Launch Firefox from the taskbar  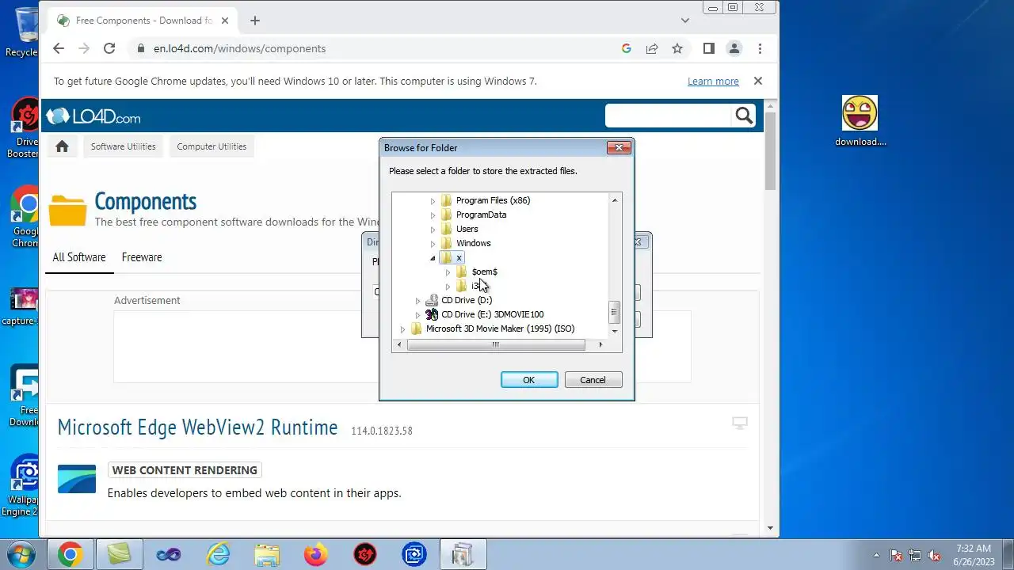(x=315, y=555)
